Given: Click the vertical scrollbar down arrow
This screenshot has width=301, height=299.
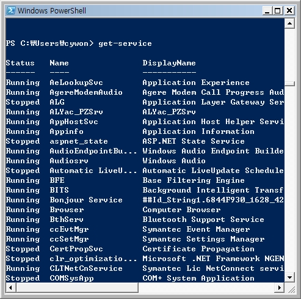Looking at the screenshot, I should 289,278.
